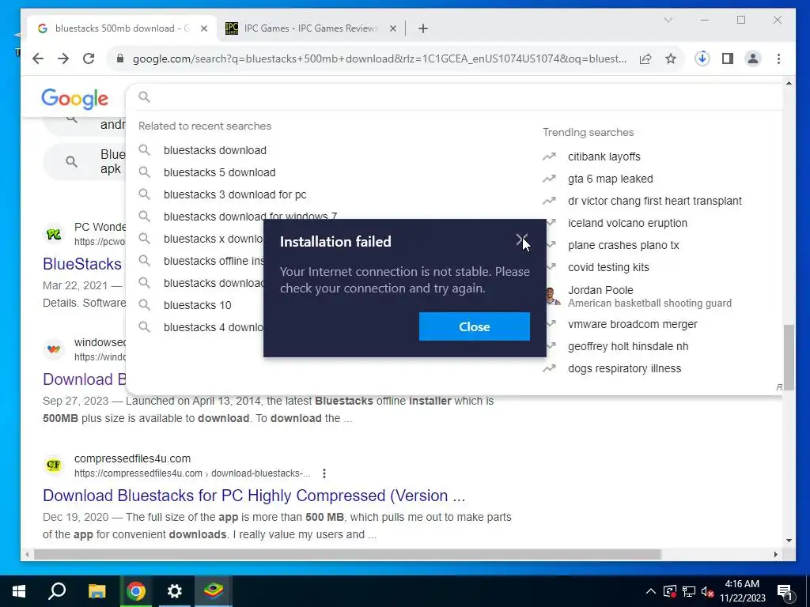Open Windows taskbar search

(x=57, y=591)
